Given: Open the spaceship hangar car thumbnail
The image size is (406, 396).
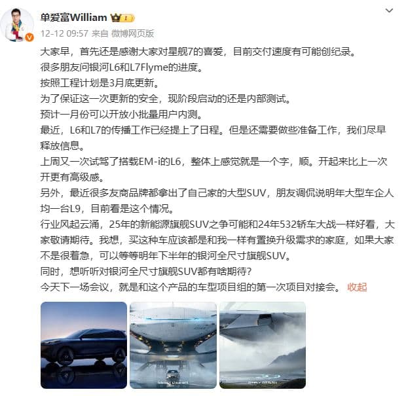Looking at the screenshot, I should click(x=173, y=345).
